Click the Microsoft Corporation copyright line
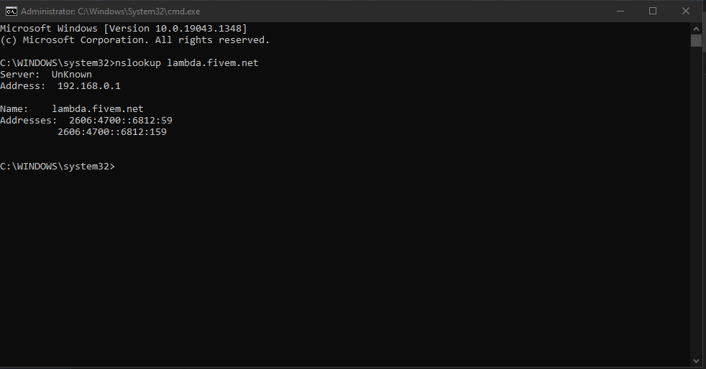 pyautogui.click(x=134, y=40)
